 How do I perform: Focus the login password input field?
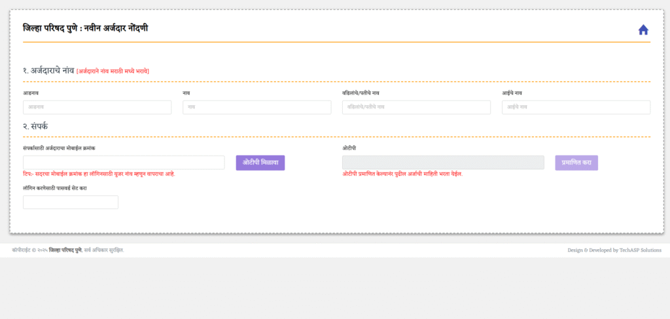tap(71, 203)
